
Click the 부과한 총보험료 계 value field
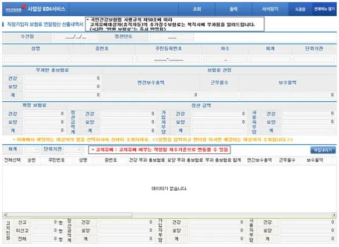63,95
